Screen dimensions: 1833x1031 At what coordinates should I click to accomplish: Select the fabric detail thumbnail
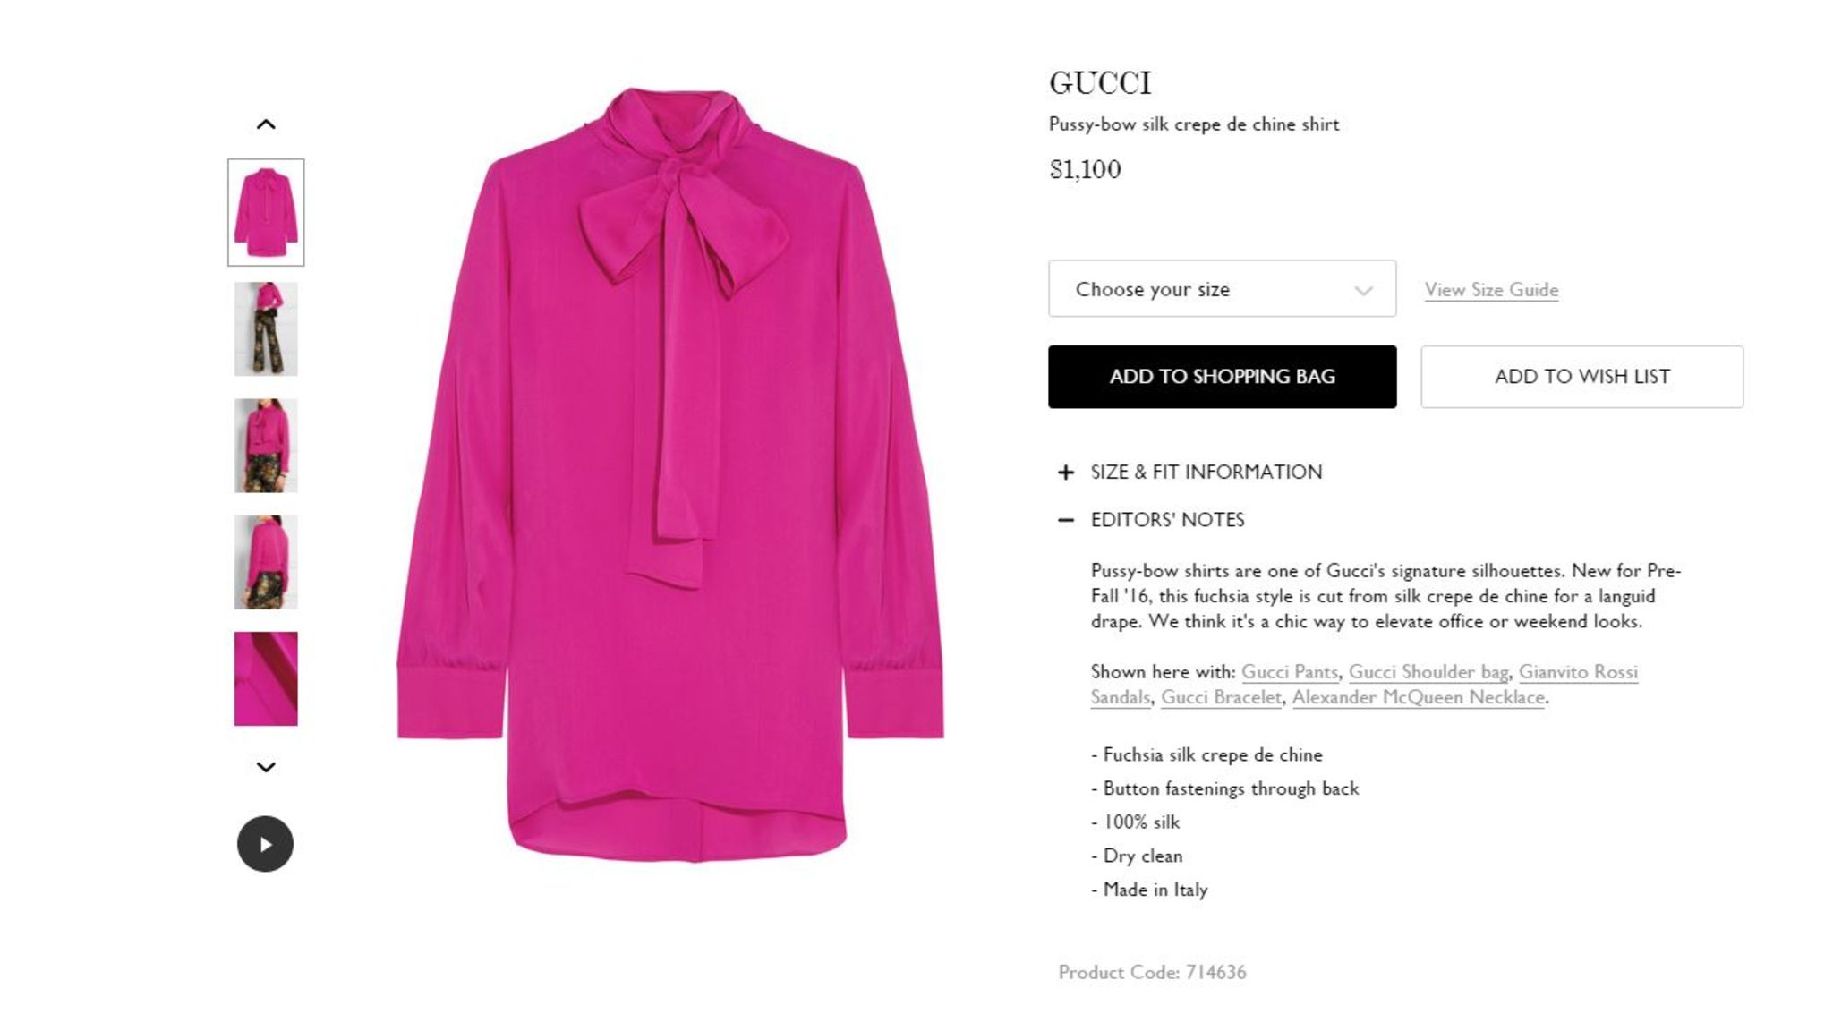(x=266, y=678)
